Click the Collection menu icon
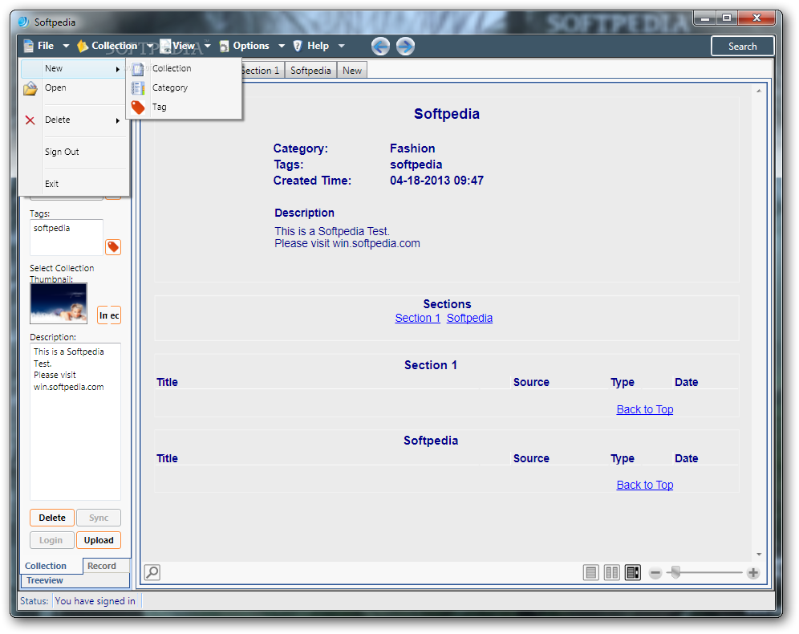799x634 pixels. coord(82,46)
